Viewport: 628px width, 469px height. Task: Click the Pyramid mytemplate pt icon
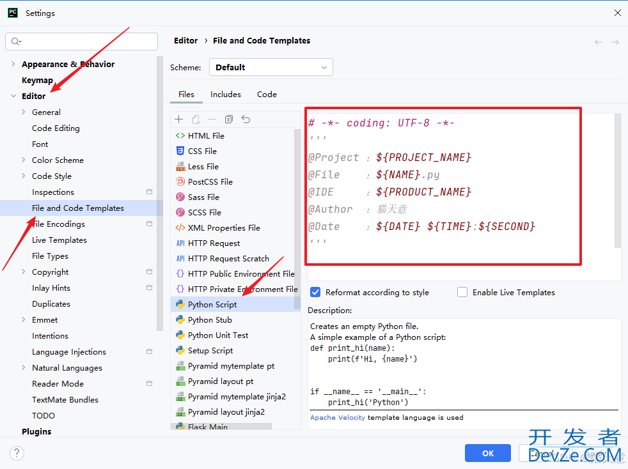point(180,365)
